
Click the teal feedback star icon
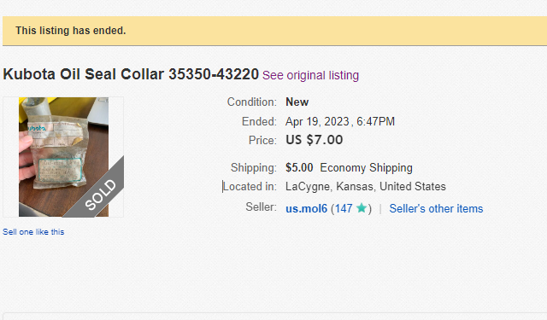362,208
